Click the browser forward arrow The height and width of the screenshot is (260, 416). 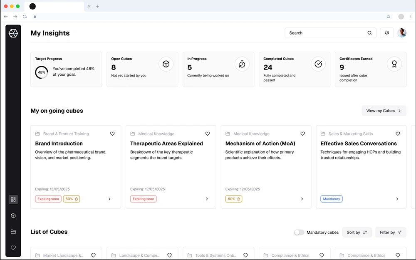[15, 17]
